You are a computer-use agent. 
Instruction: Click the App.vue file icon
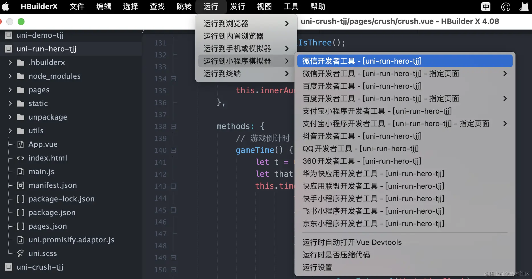(21, 144)
